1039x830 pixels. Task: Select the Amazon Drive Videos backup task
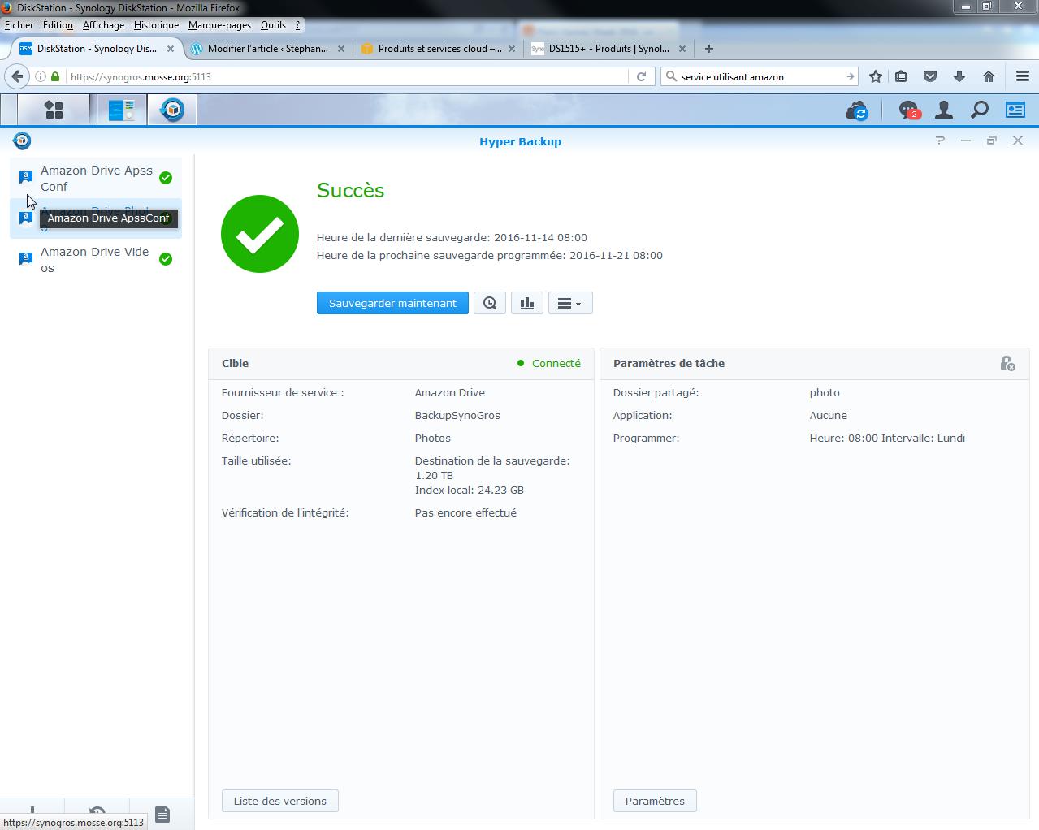pos(95,259)
